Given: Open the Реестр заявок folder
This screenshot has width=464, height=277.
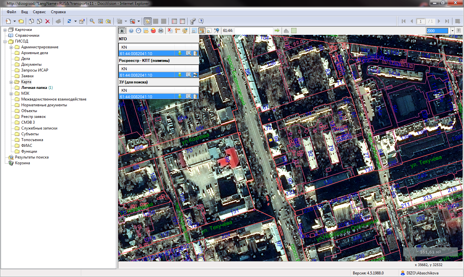Looking at the screenshot, I should [x=34, y=117].
